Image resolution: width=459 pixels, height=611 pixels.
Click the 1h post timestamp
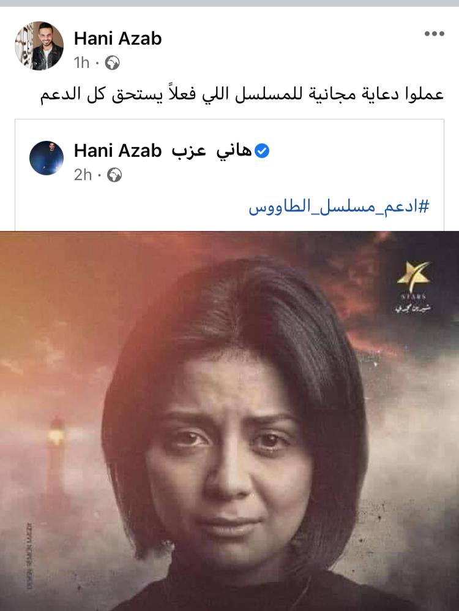[81, 63]
